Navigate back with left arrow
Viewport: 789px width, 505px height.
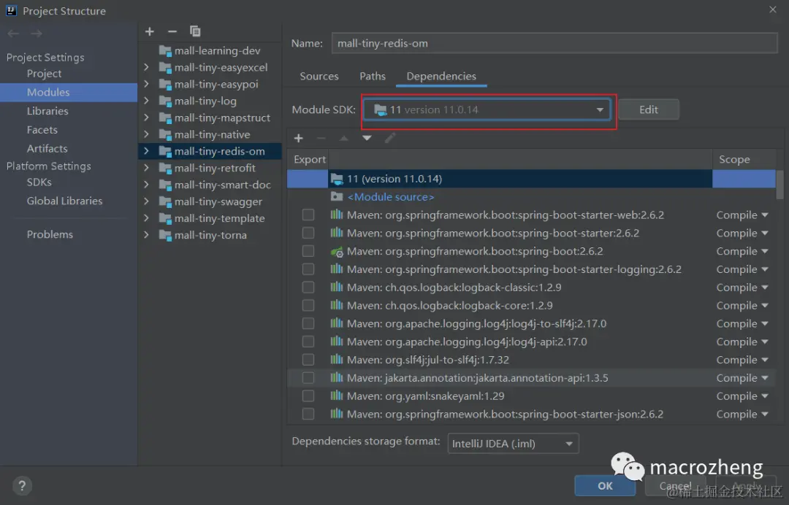pyautogui.click(x=13, y=34)
